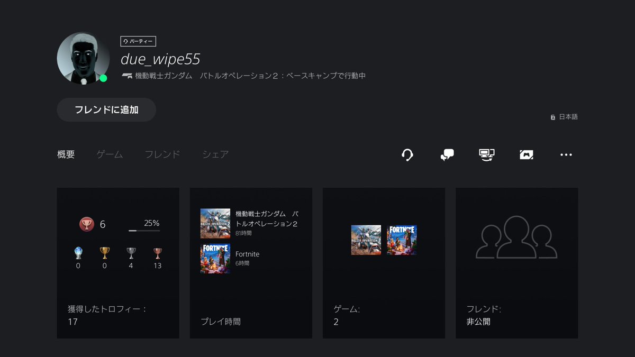Open the シェア tab

(x=215, y=154)
